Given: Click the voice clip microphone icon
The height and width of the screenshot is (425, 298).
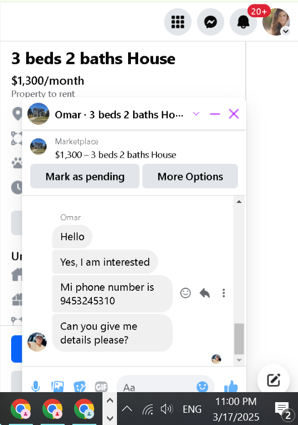Looking at the screenshot, I should [36, 386].
